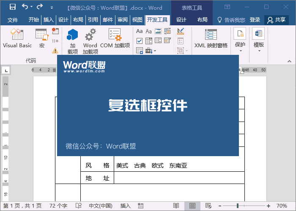This screenshot has width=296, height=211.
Task: Click the 共享 (Share) button
Action: click(x=277, y=20)
